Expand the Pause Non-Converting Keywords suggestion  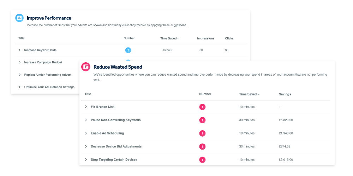tap(86, 120)
